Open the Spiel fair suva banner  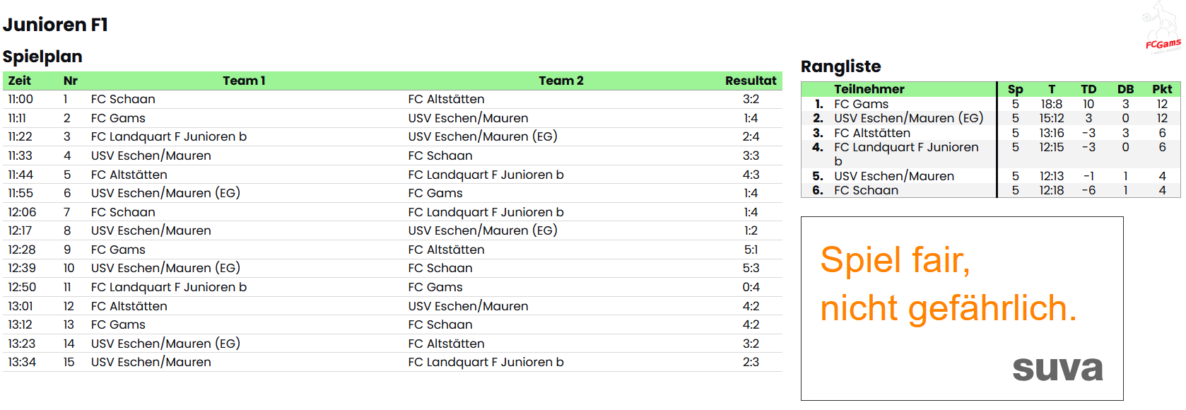(x=962, y=308)
